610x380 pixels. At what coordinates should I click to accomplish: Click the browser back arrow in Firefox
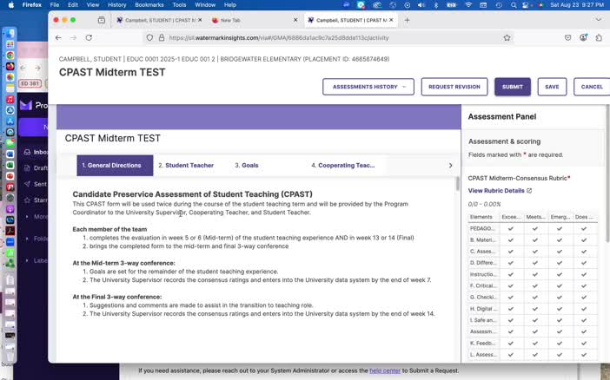(x=58, y=37)
